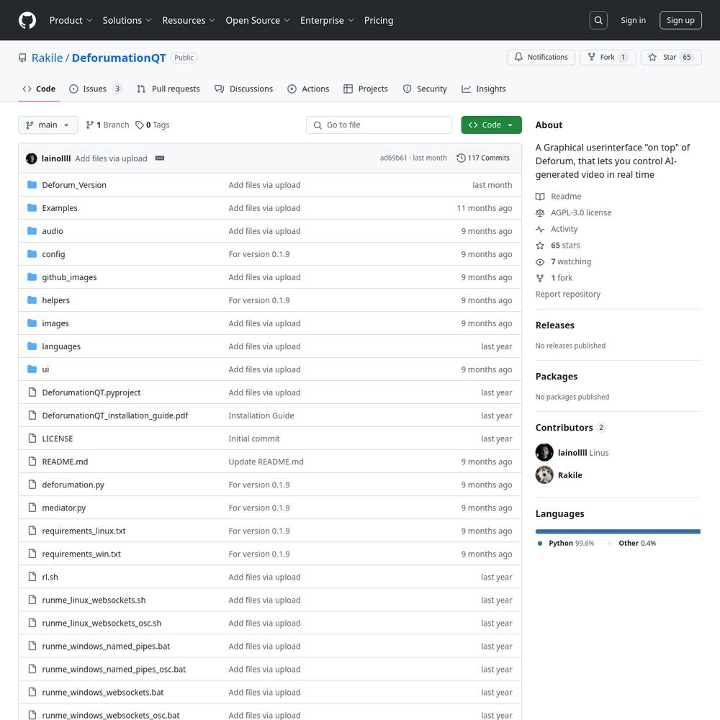View the 1 Branch link
Image resolution: width=720 pixels, height=720 pixels.
point(107,125)
